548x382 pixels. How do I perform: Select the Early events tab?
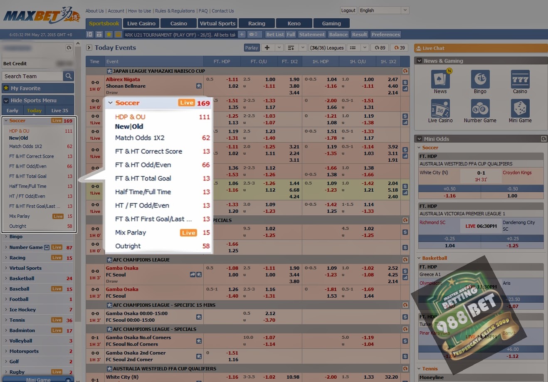click(12, 111)
